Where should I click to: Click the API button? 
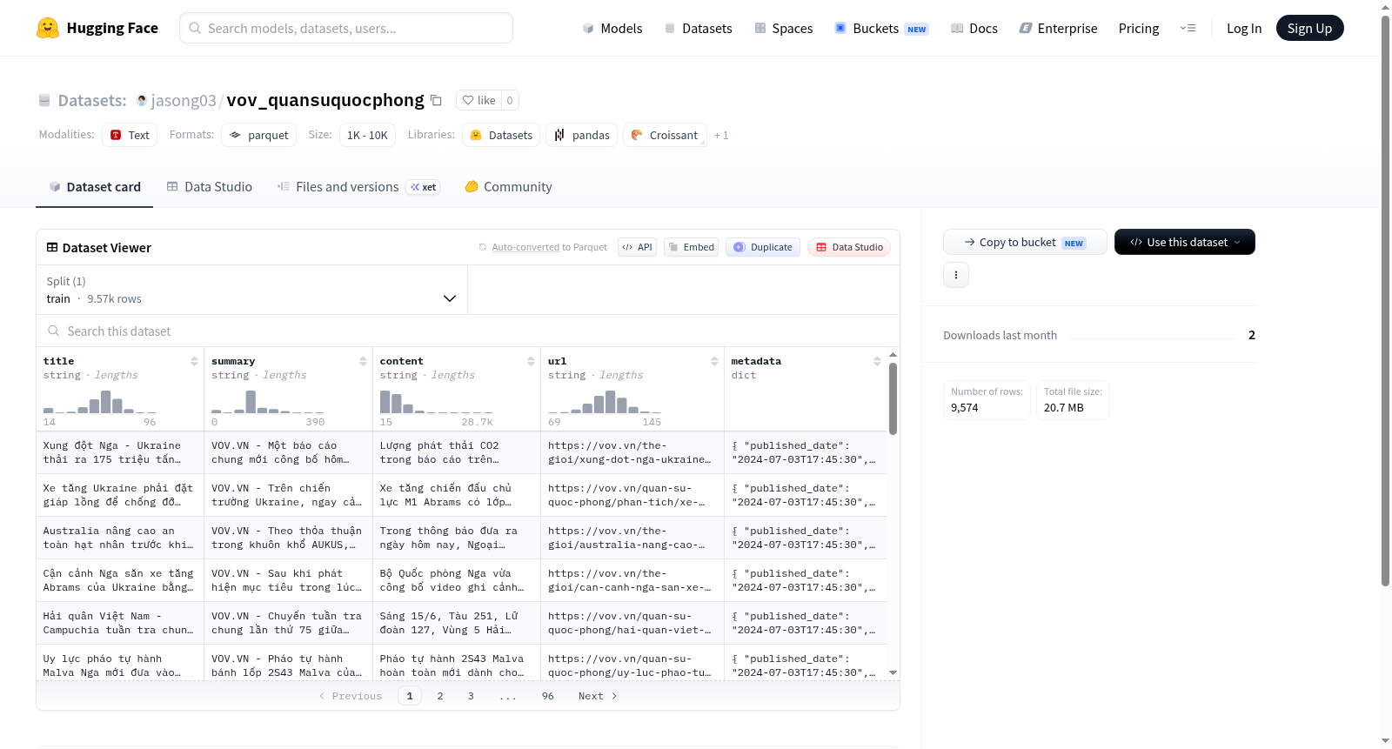[x=637, y=247]
